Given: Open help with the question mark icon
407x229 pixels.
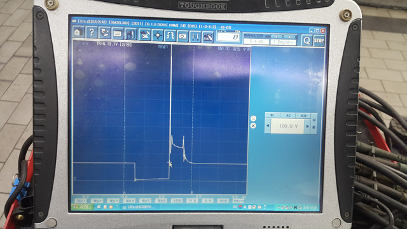Looking at the screenshot, I should [92, 32].
